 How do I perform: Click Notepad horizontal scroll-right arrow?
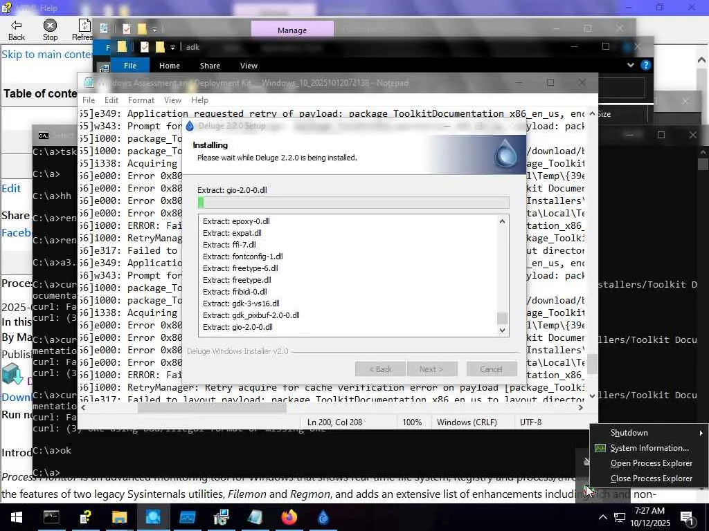coord(581,407)
